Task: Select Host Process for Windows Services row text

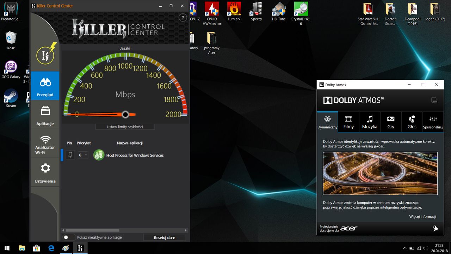Action: 135,155
